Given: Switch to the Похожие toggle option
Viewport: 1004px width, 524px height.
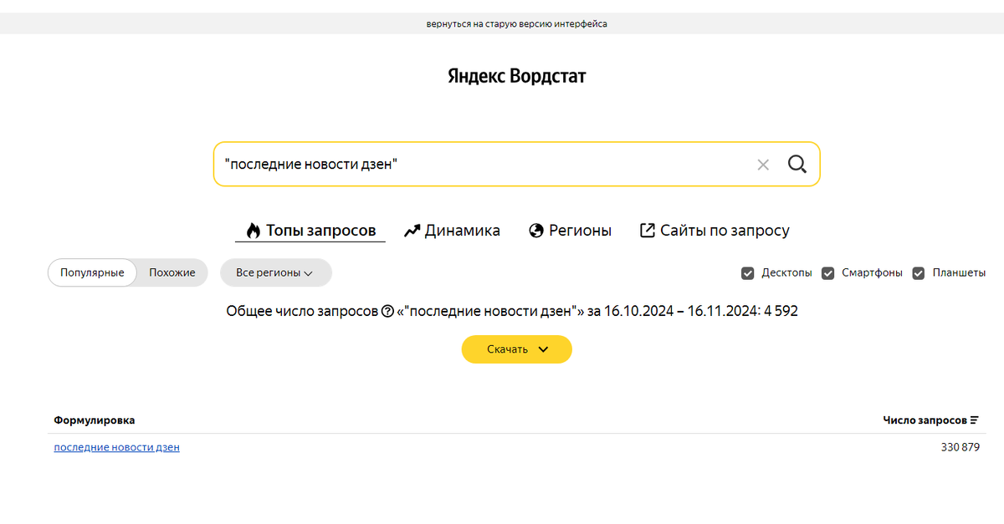Looking at the screenshot, I should [x=172, y=272].
